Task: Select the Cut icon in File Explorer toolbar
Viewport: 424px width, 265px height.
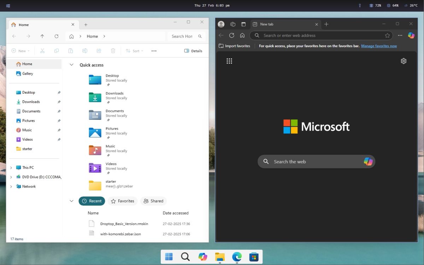Action: tap(42, 51)
